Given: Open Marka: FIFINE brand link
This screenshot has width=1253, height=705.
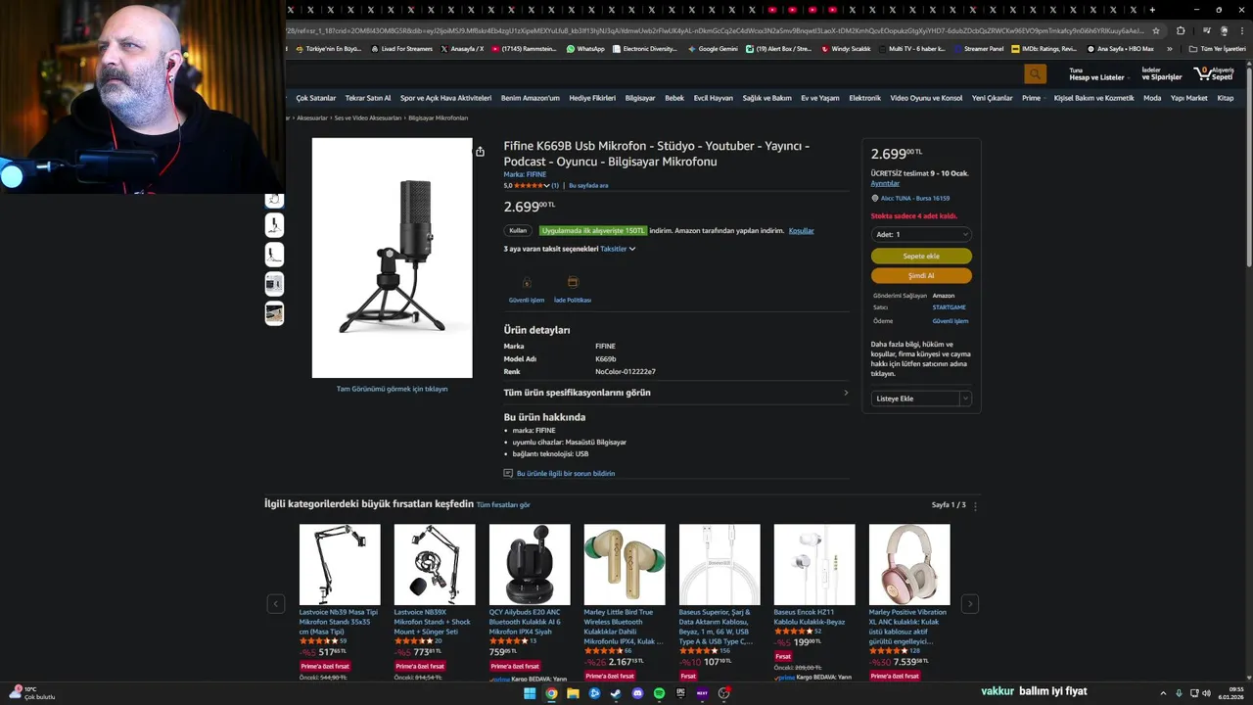Looking at the screenshot, I should (525, 174).
